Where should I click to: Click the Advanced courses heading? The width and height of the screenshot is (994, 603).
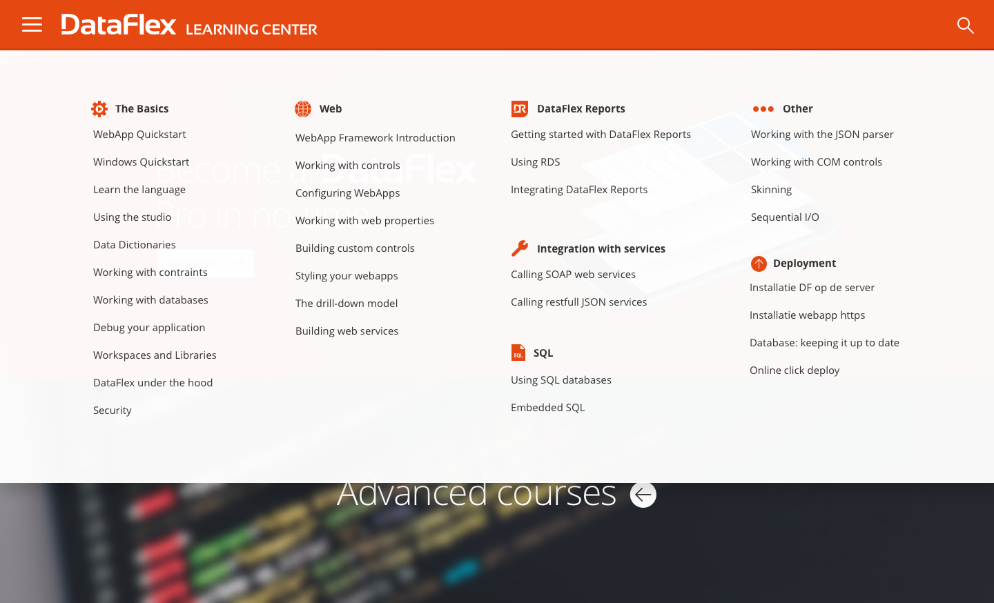[476, 493]
